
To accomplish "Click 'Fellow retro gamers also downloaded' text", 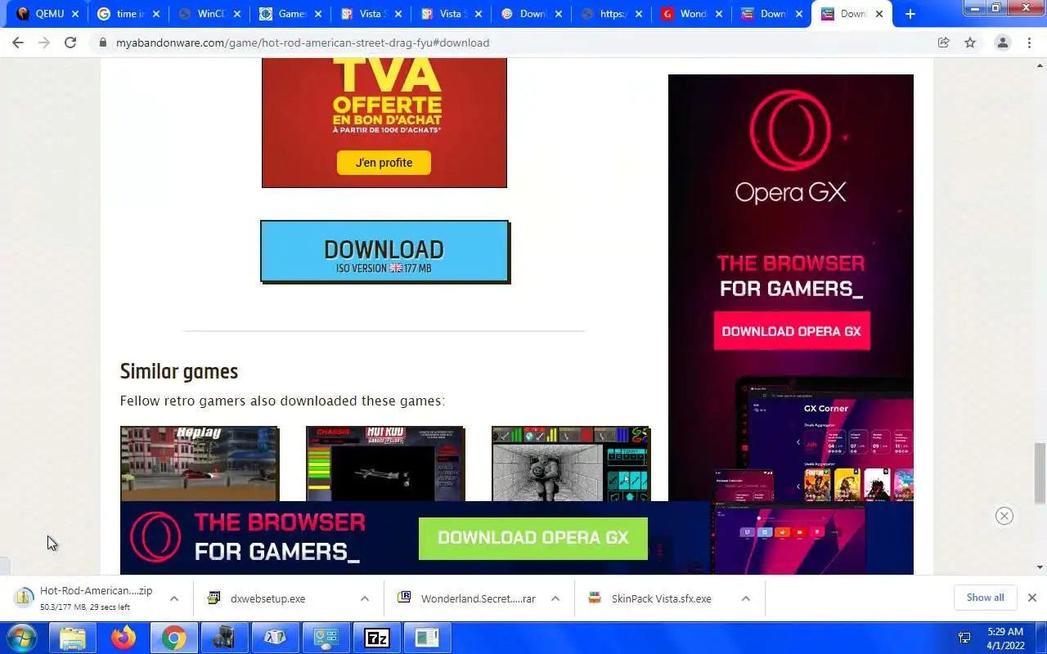I will (x=282, y=401).
